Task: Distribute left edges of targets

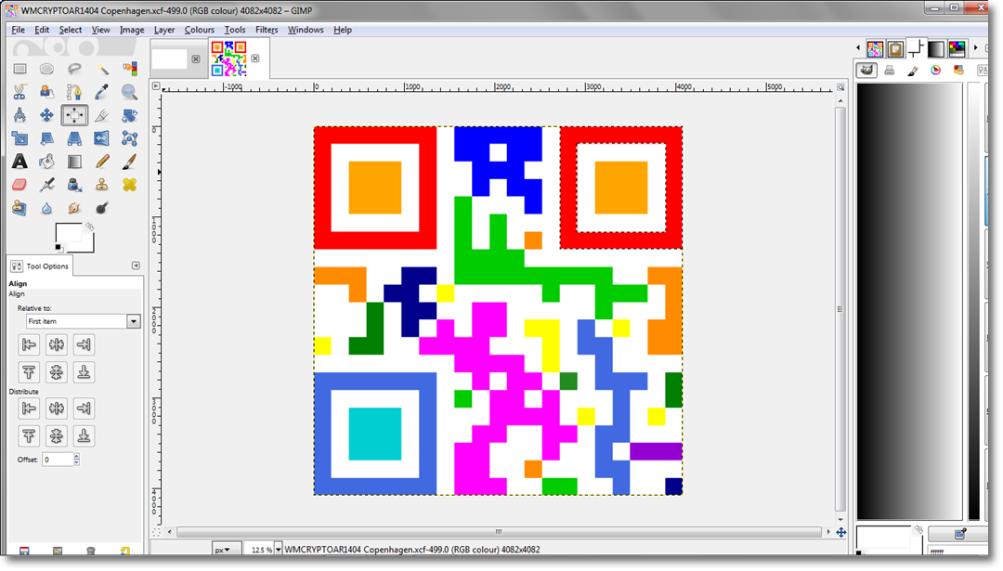Action: 29,408
